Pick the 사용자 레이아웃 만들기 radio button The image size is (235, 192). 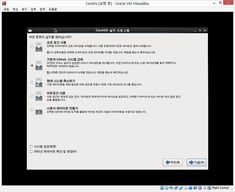32,110
